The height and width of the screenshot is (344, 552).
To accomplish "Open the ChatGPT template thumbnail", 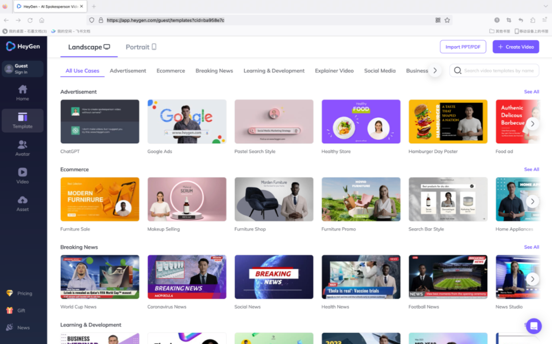I will (100, 121).
